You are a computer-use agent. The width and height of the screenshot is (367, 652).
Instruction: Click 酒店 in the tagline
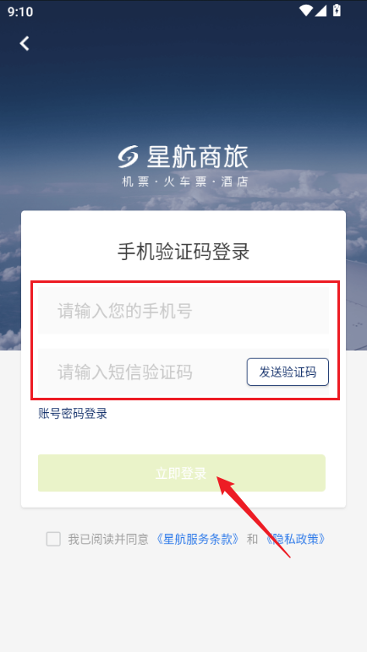234,182
